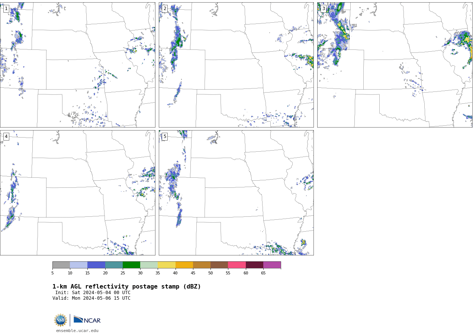Open ensemble member 5 reflectivity map
476x335 pixels.
click(x=236, y=193)
